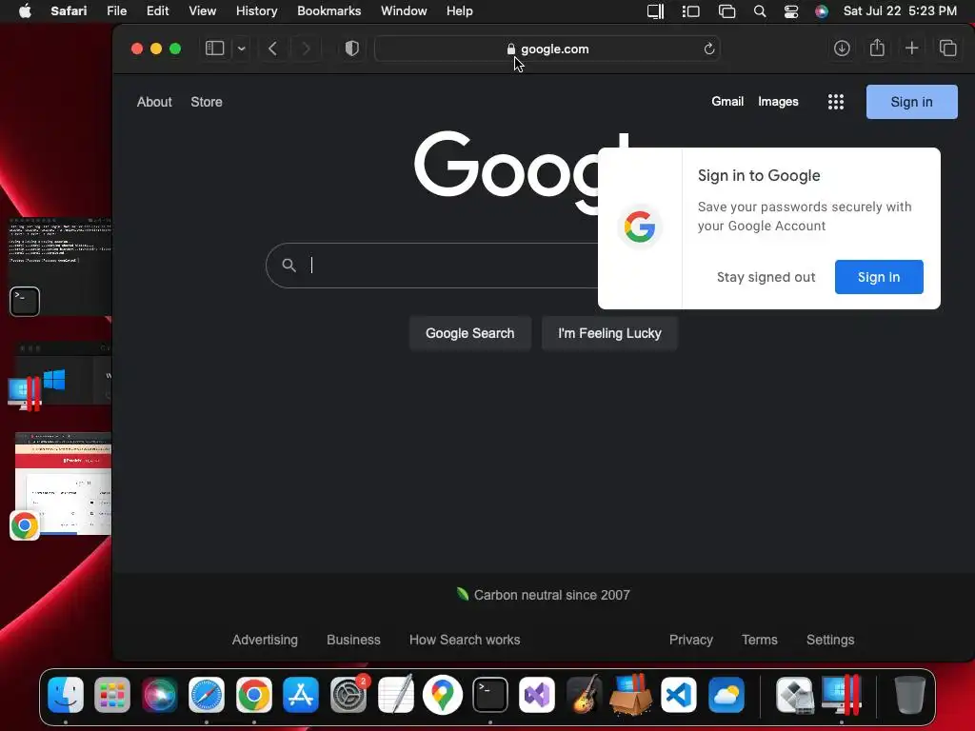The height and width of the screenshot is (731, 975).
Task: Show downloads in Safari toolbar
Action: click(x=842, y=49)
